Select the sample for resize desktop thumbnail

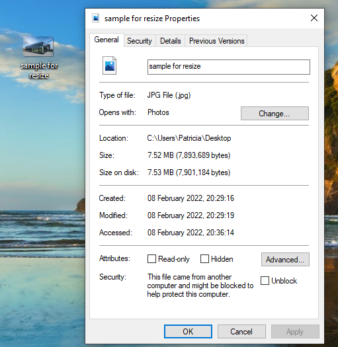pos(38,46)
